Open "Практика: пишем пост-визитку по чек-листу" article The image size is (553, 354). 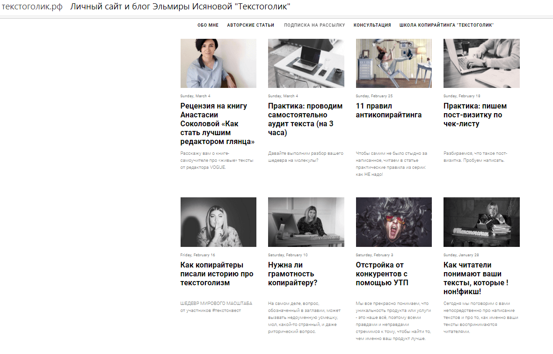(475, 115)
